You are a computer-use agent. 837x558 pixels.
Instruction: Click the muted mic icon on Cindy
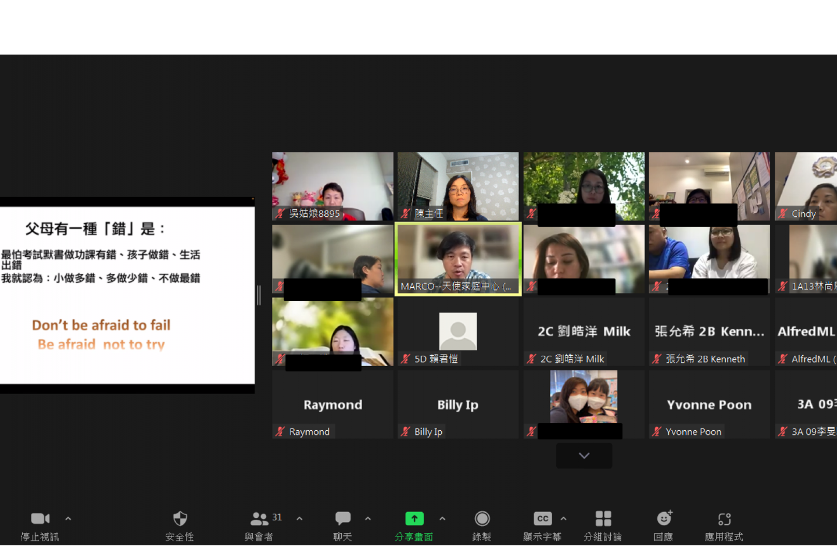click(x=783, y=214)
